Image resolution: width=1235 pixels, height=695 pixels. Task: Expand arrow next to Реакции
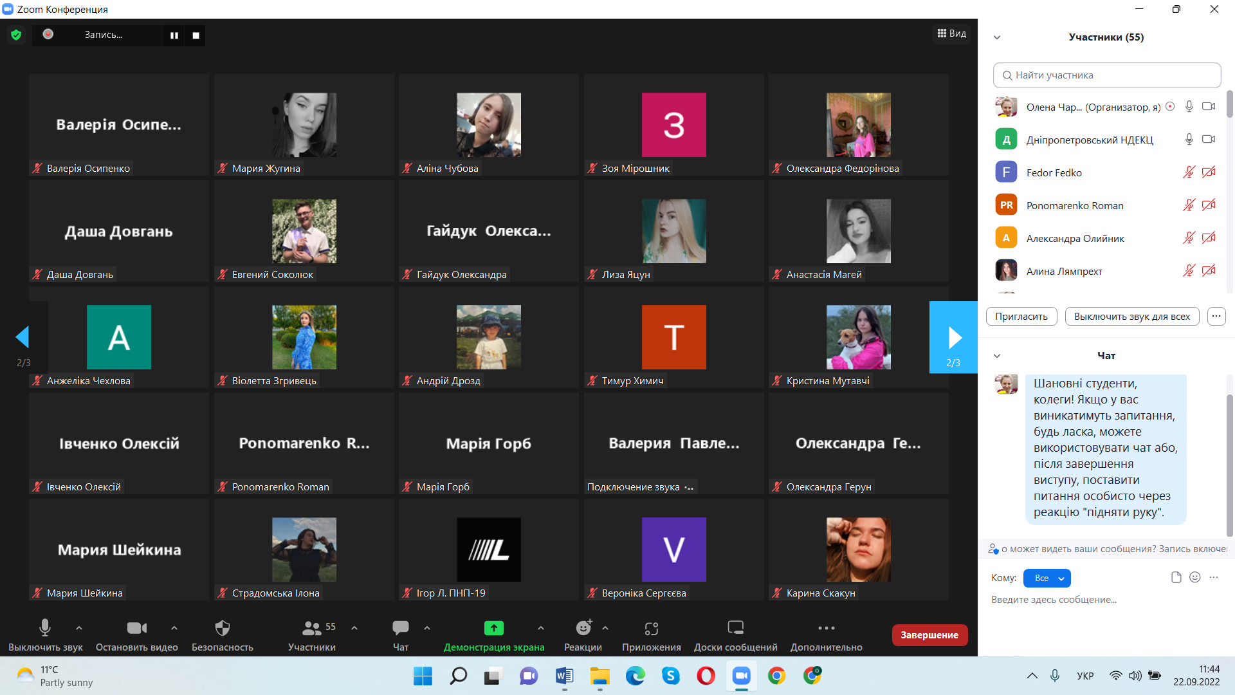coord(605,628)
